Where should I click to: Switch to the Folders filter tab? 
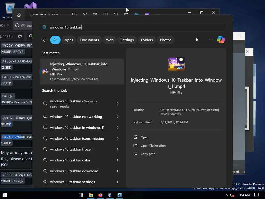tap(147, 40)
